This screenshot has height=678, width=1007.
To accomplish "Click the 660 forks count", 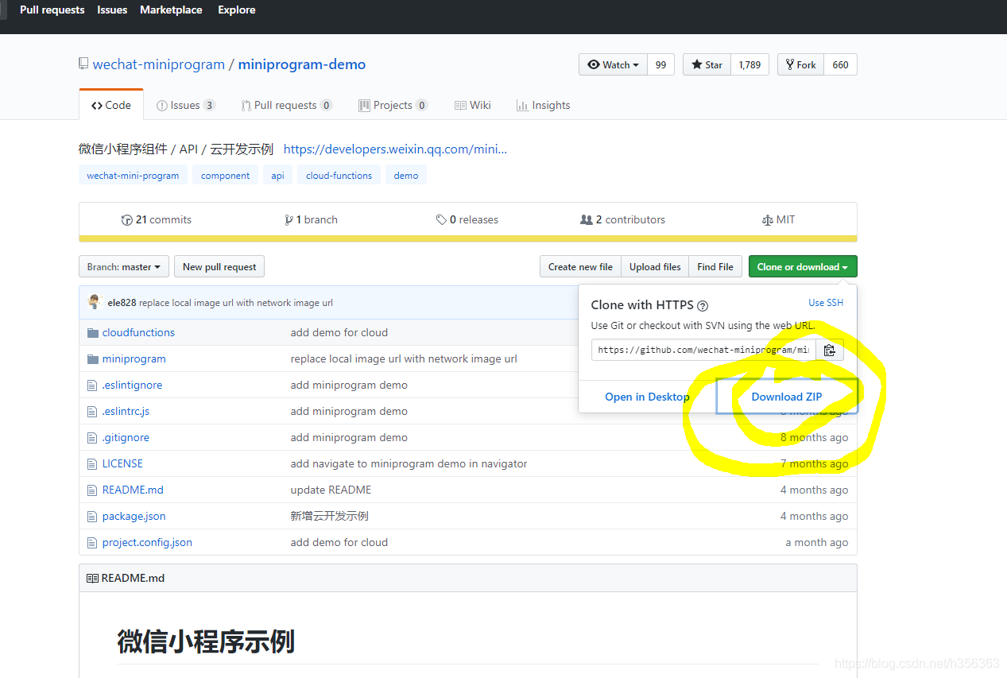I will [x=841, y=65].
